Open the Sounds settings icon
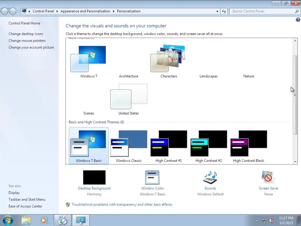Screen dimensions: 301x226 click(x=210, y=177)
